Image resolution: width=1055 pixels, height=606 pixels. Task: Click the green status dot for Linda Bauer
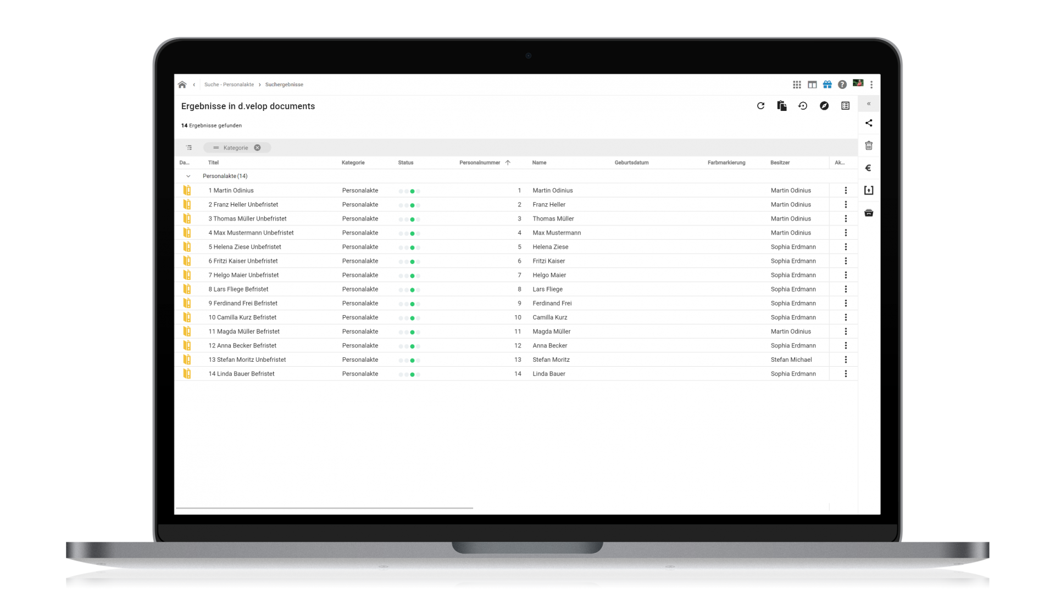pyautogui.click(x=412, y=374)
